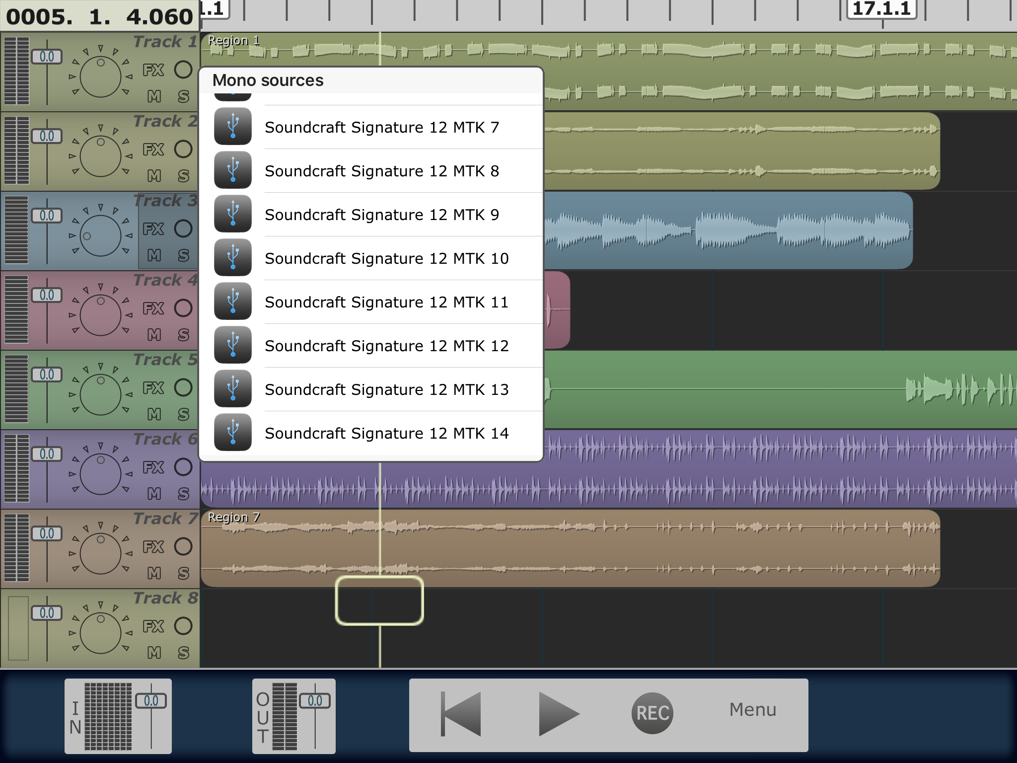
Task: Click the master output level fader
Action: click(315, 701)
